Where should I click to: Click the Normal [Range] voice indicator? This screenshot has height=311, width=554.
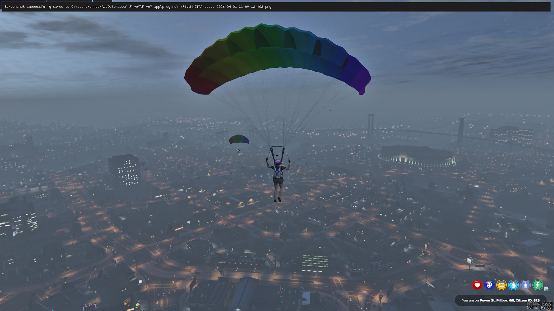pyautogui.click(x=540, y=308)
